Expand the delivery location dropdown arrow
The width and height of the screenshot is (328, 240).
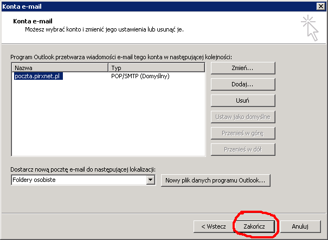click(151, 180)
